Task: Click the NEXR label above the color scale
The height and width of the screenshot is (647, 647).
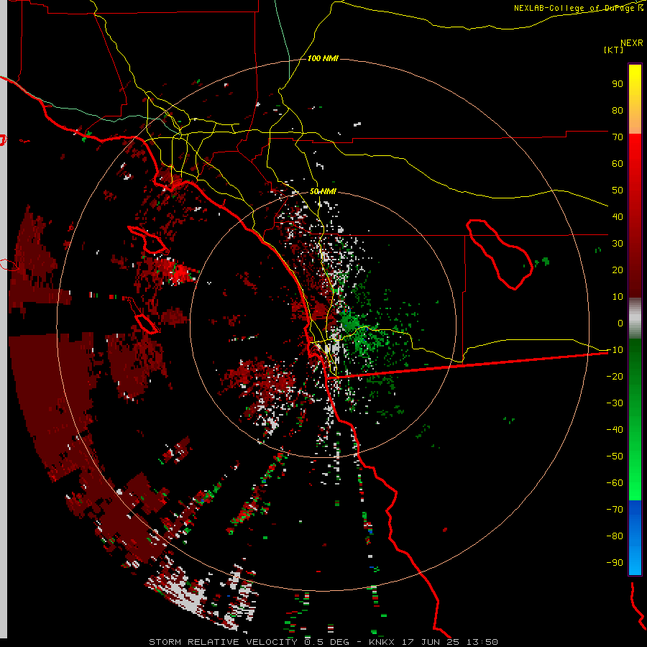Action: [x=632, y=43]
